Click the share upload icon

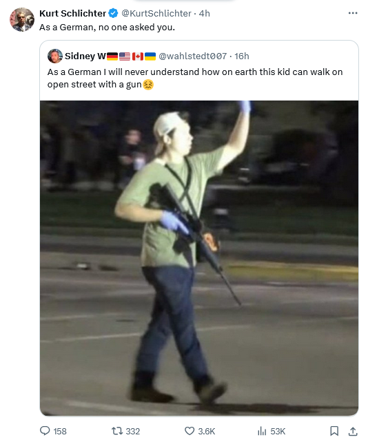click(352, 431)
